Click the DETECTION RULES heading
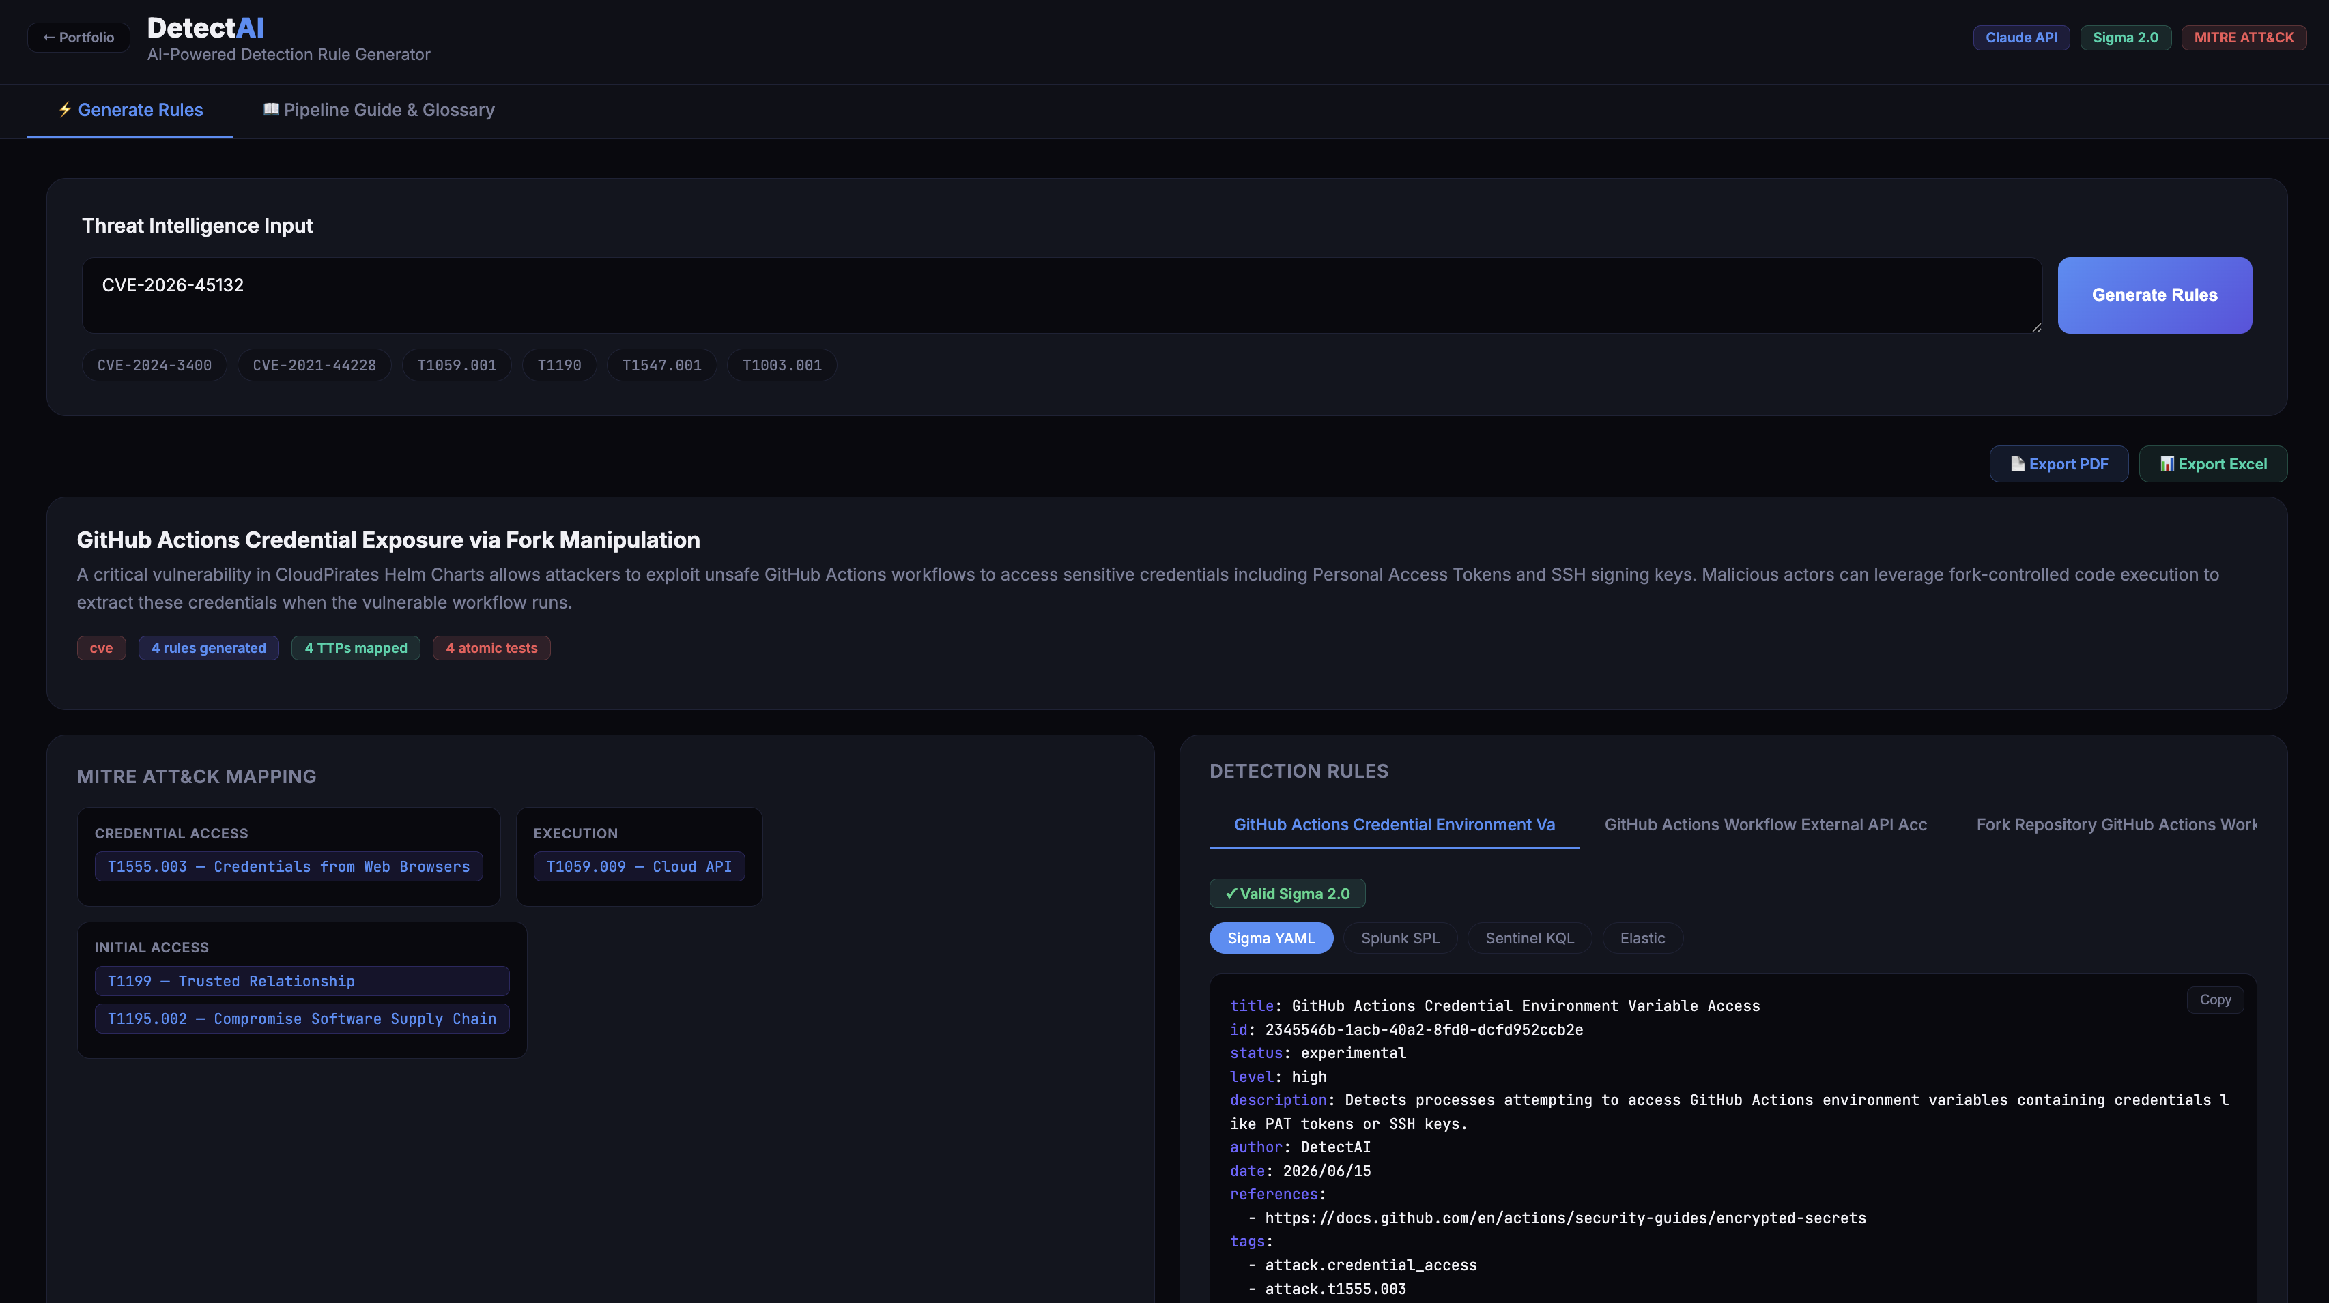 click(1298, 772)
